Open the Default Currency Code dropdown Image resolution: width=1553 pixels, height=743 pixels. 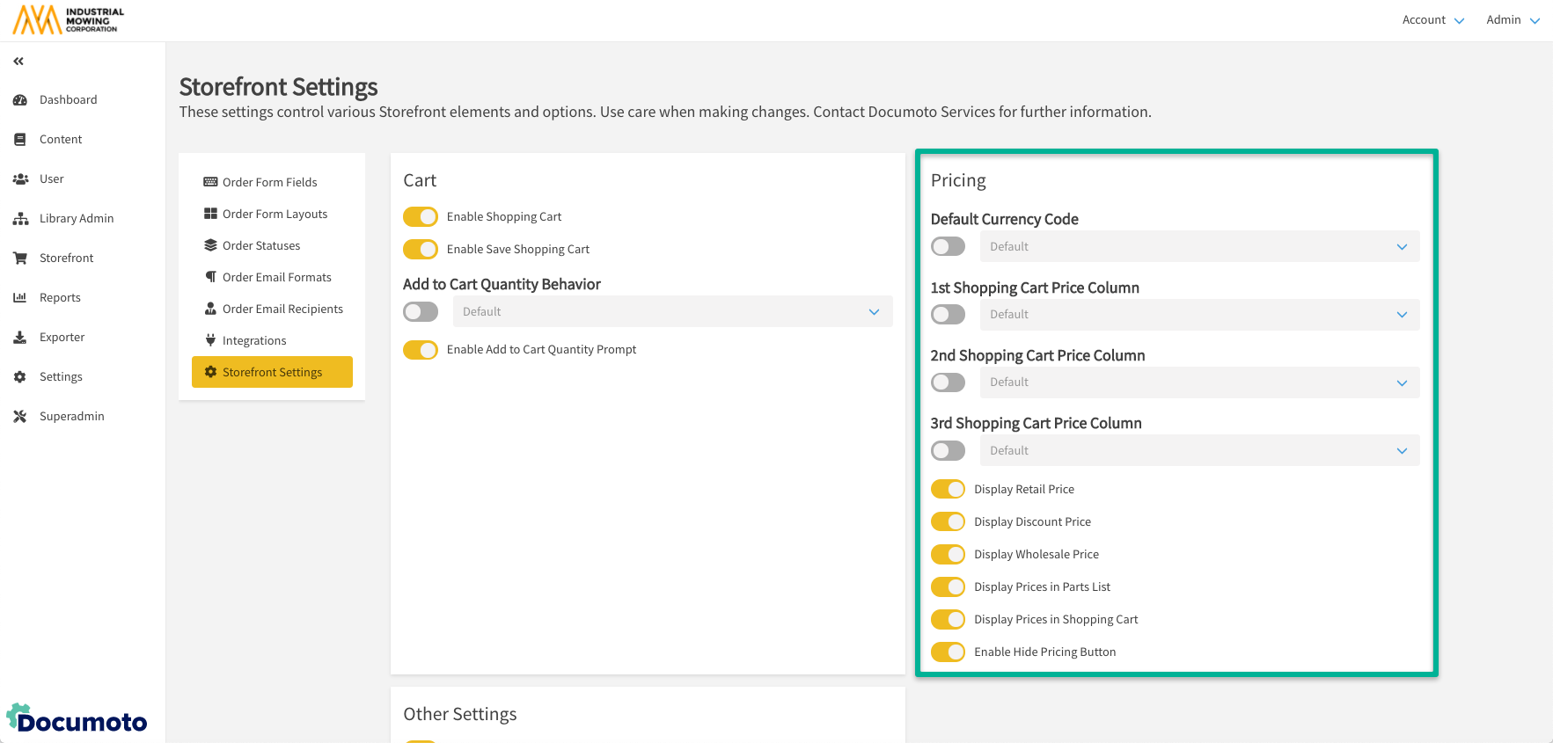[x=1198, y=247]
